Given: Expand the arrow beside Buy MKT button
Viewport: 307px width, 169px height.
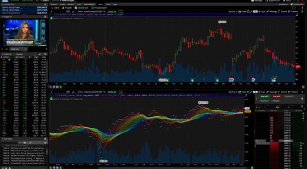Looking at the screenshot, I should pos(257,98).
